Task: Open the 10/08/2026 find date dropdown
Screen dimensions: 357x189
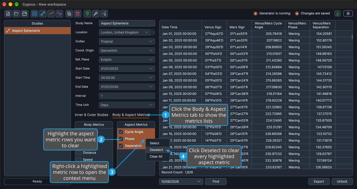Action: [181, 182]
